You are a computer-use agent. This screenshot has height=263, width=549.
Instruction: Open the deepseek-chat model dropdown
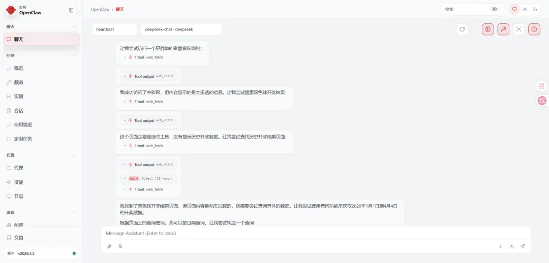[x=181, y=29]
